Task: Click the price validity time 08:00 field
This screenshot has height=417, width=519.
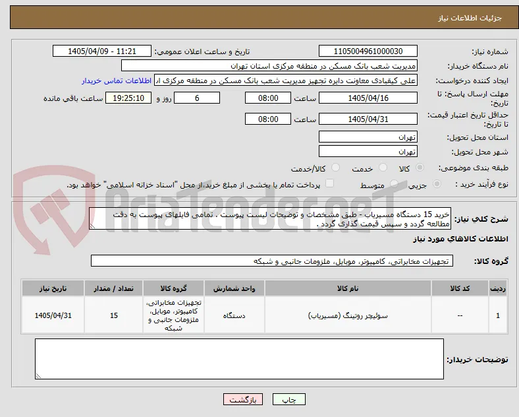Action: pos(268,119)
